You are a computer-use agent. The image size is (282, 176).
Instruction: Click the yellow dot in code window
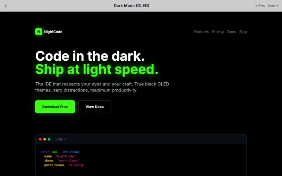(x=45, y=139)
